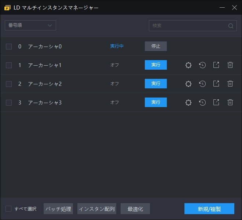Viewport: 242px width, 220px height.
Task: Open settings gear for アーカーシャ3
Action: [188, 103]
